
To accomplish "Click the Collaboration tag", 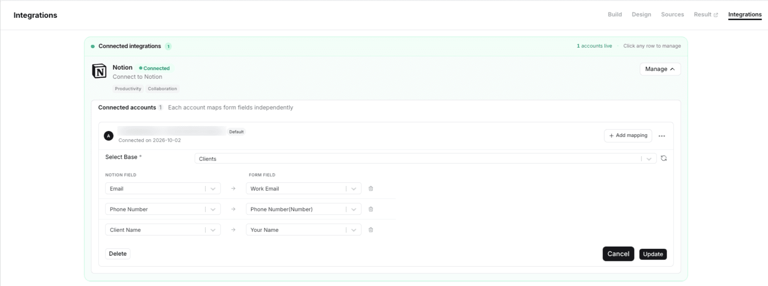I will click(x=162, y=89).
